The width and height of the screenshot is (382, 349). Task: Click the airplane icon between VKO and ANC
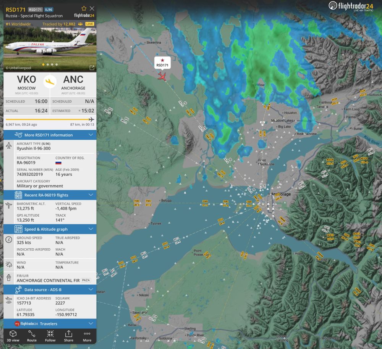click(x=50, y=82)
